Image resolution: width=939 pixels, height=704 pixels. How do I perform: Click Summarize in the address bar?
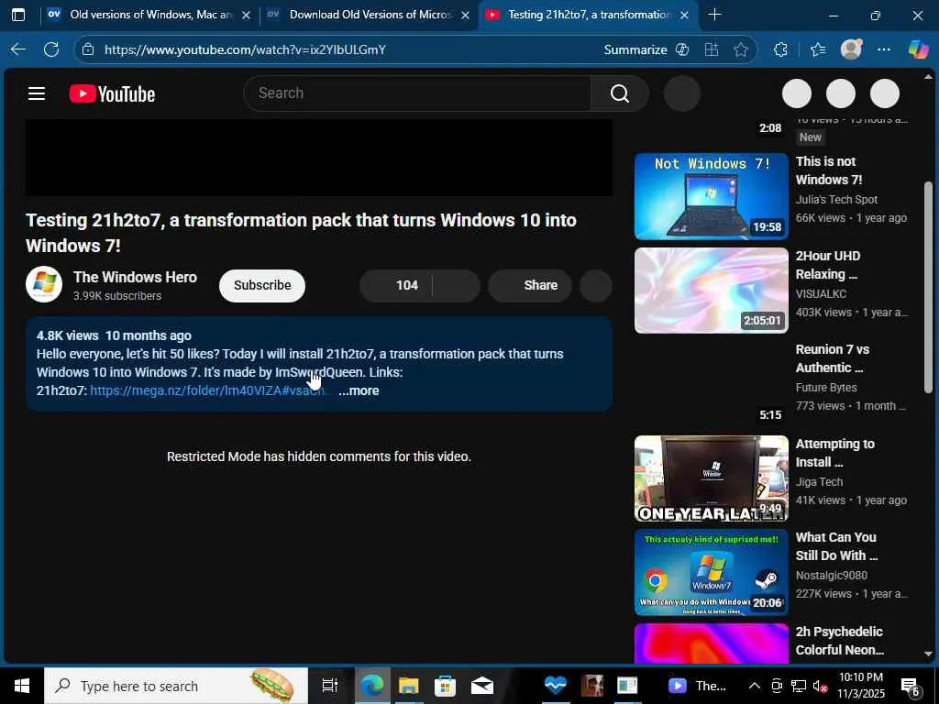click(x=635, y=49)
